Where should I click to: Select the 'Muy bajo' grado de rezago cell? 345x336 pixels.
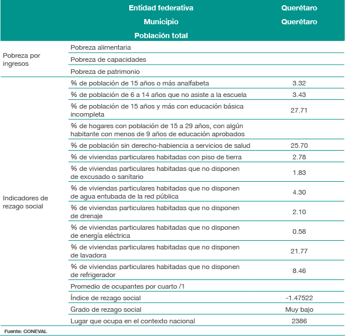pyautogui.click(x=299, y=309)
